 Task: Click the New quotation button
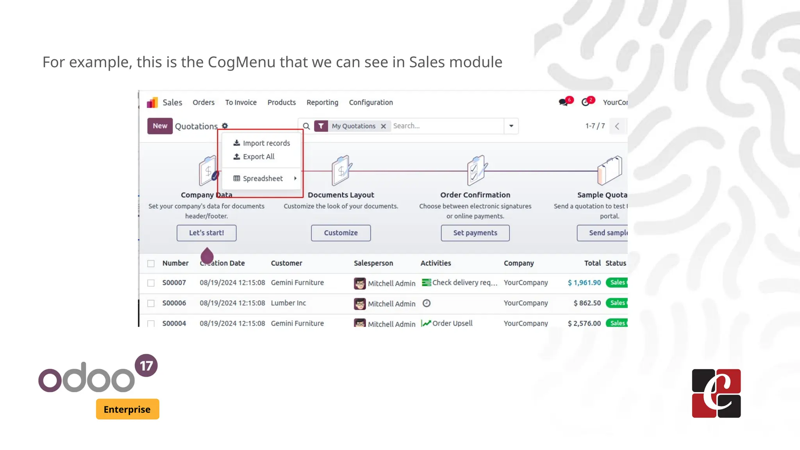point(160,126)
